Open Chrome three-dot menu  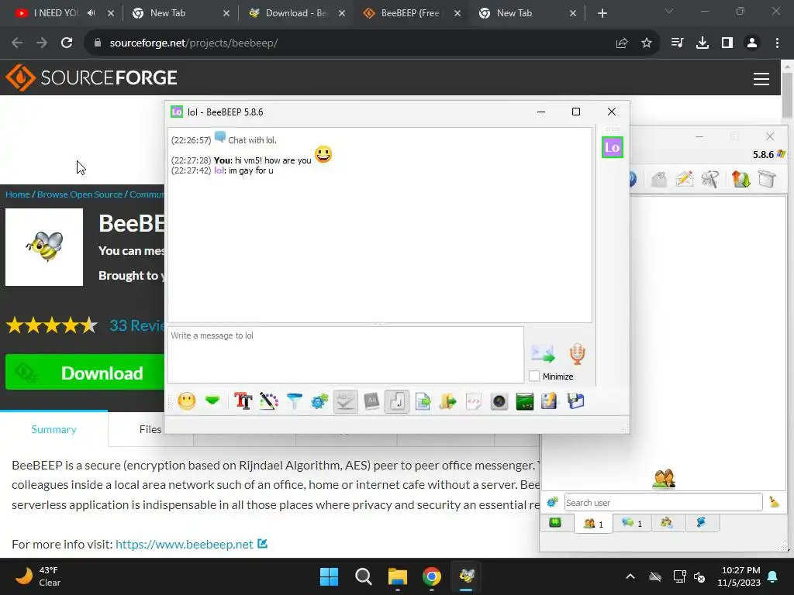(777, 43)
